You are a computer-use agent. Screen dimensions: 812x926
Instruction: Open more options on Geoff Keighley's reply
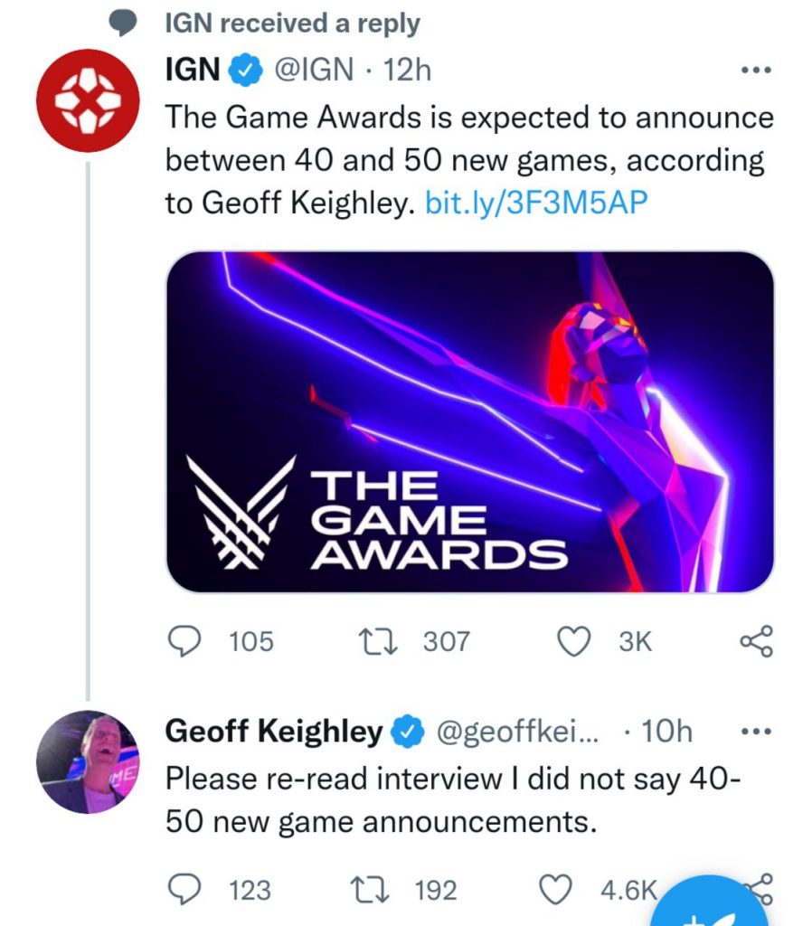point(755,731)
